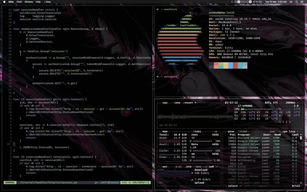Click the preset asterisk in bpytop header
307x192 pixels.
click(x=196, y=103)
